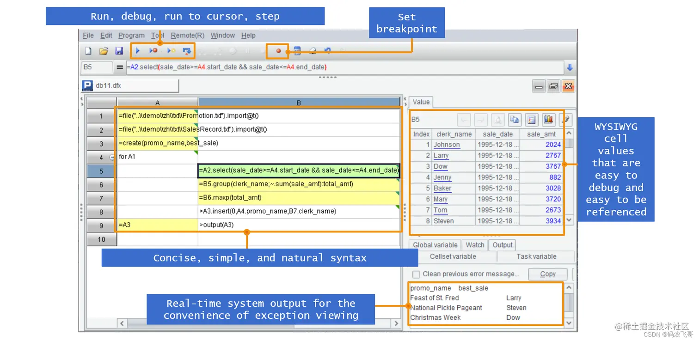Create a new file with the blank page icon

[88, 51]
